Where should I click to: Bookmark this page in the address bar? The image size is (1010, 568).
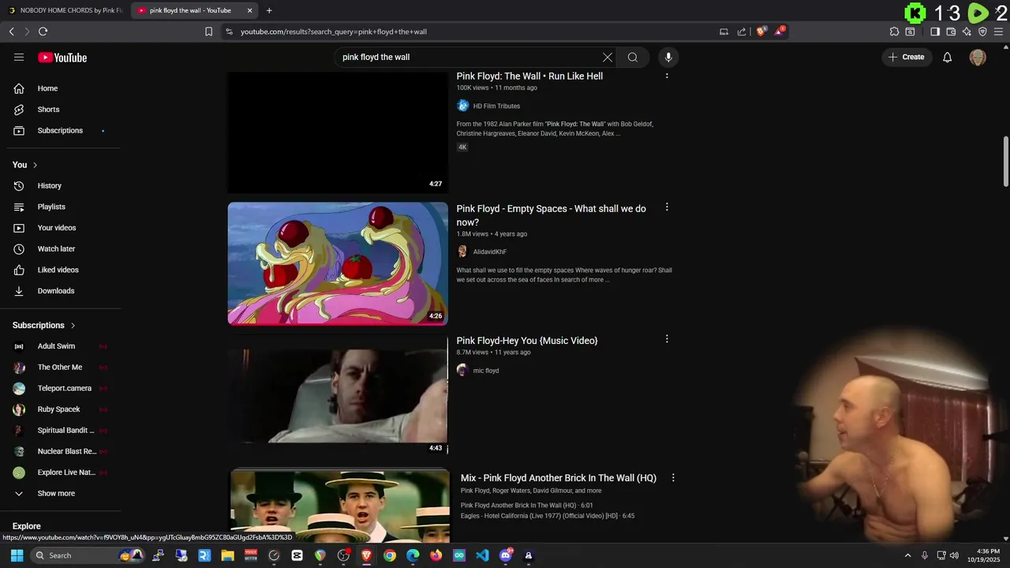tap(208, 32)
